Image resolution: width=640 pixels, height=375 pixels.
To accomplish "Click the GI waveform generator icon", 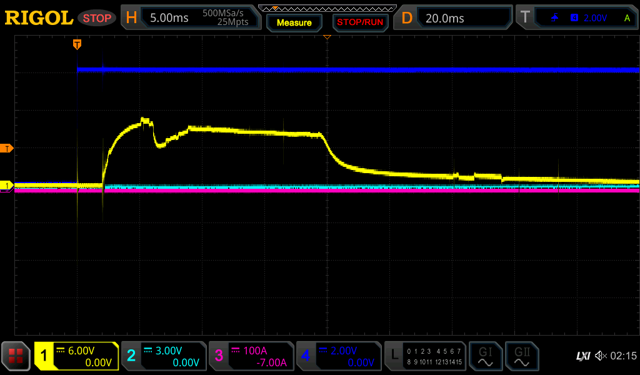I will click(x=486, y=356).
